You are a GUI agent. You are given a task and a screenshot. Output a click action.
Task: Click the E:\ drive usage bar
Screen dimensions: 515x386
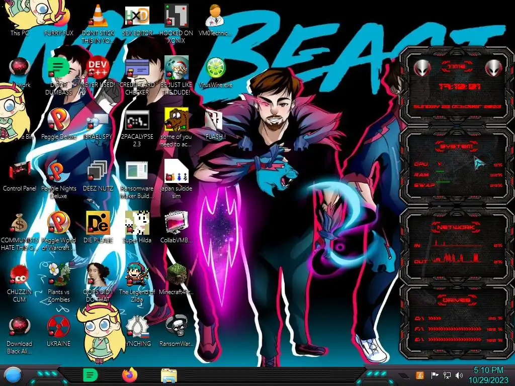pos(455,339)
